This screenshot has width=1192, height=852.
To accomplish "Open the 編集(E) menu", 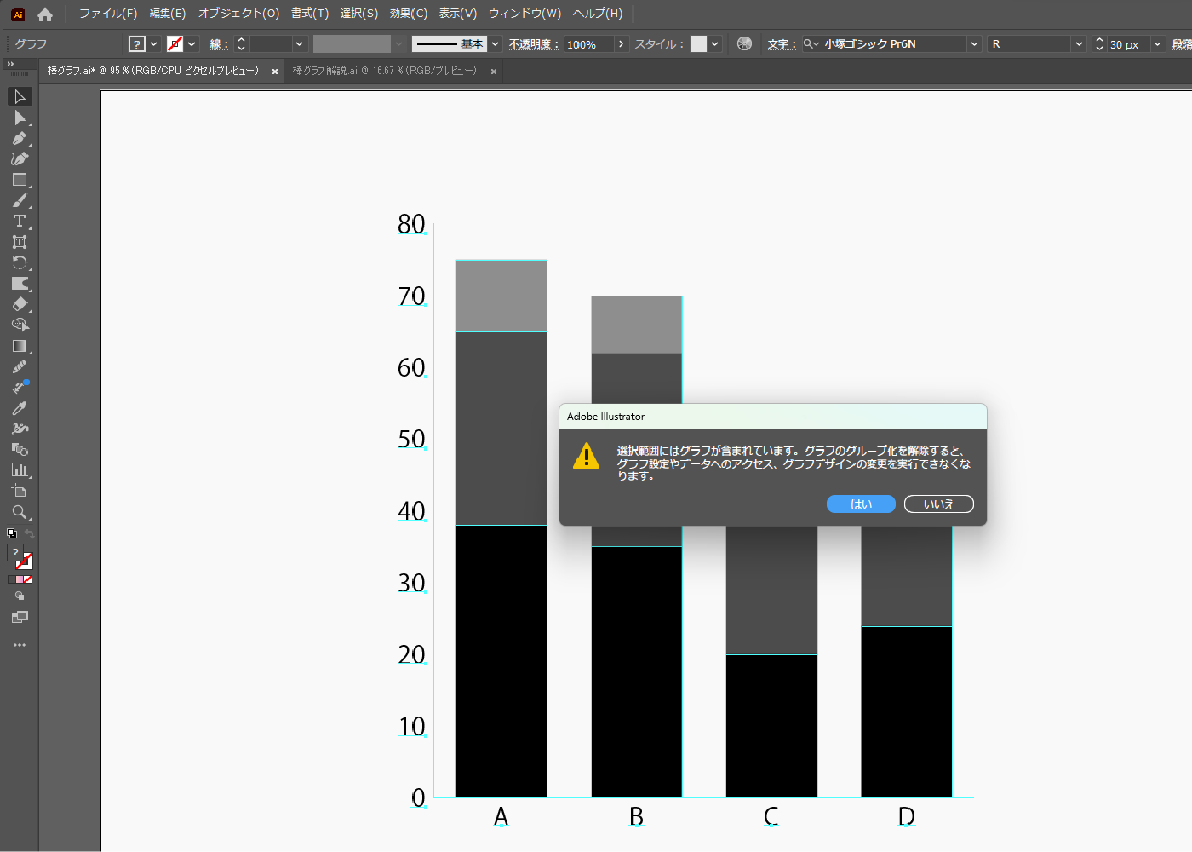I will [168, 14].
